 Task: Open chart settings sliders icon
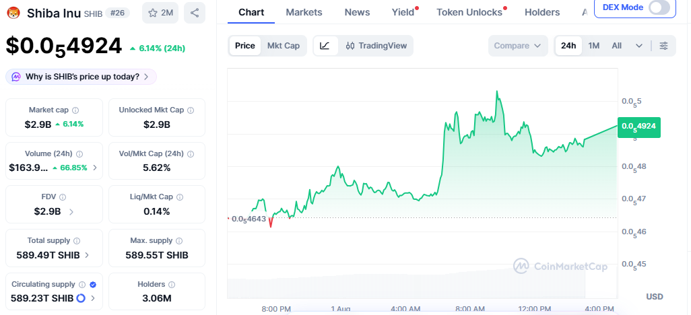click(663, 46)
